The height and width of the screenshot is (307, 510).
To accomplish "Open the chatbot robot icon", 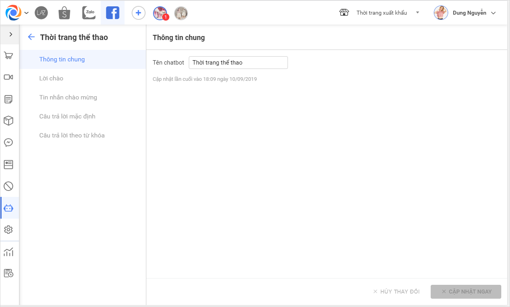I will pos(9,208).
